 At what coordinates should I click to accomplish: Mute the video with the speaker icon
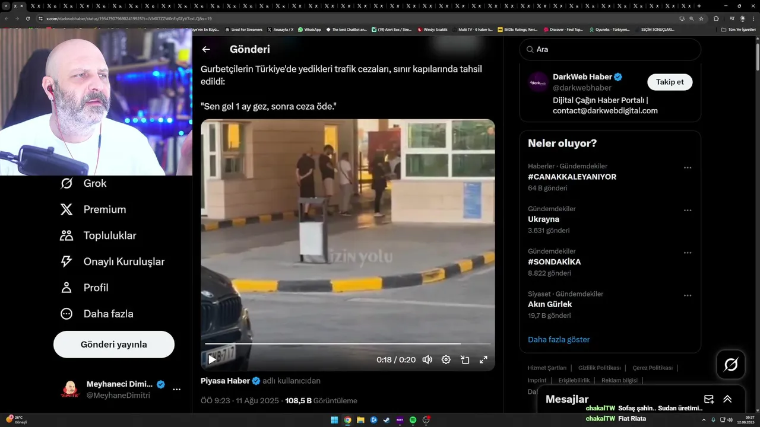427,359
